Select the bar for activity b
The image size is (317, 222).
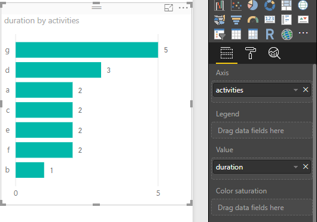30,170
